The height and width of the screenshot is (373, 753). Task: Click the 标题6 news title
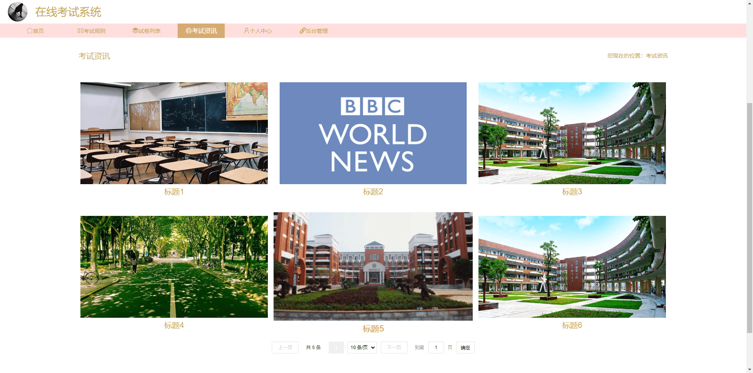tap(572, 325)
